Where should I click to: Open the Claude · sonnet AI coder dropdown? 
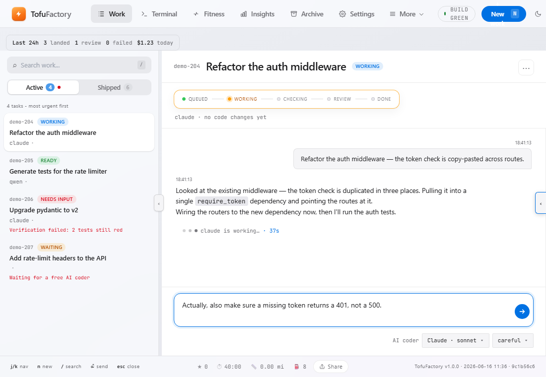pos(456,340)
